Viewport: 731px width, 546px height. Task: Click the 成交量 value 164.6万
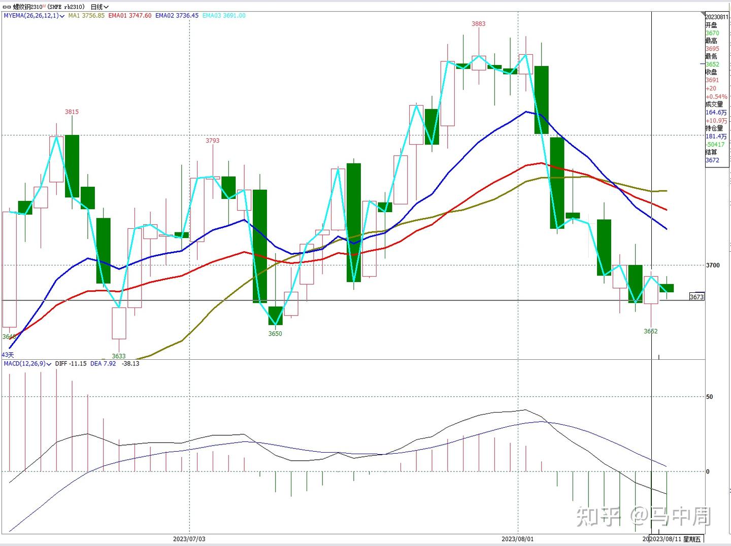(x=716, y=113)
